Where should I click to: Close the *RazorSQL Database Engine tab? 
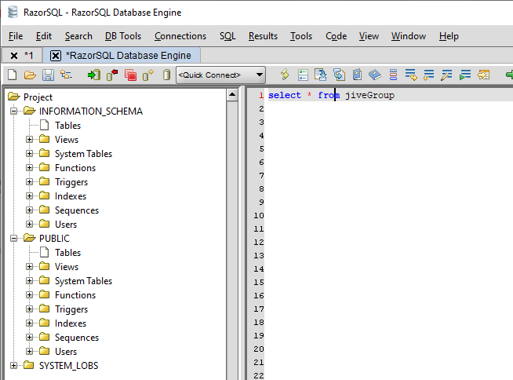[56, 56]
